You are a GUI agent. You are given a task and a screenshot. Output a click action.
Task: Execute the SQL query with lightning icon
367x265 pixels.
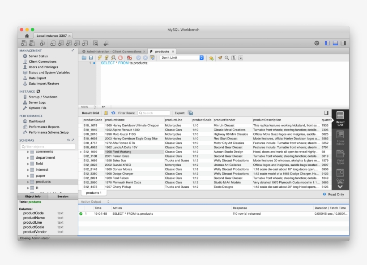pyautogui.click(x=100, y=58)
